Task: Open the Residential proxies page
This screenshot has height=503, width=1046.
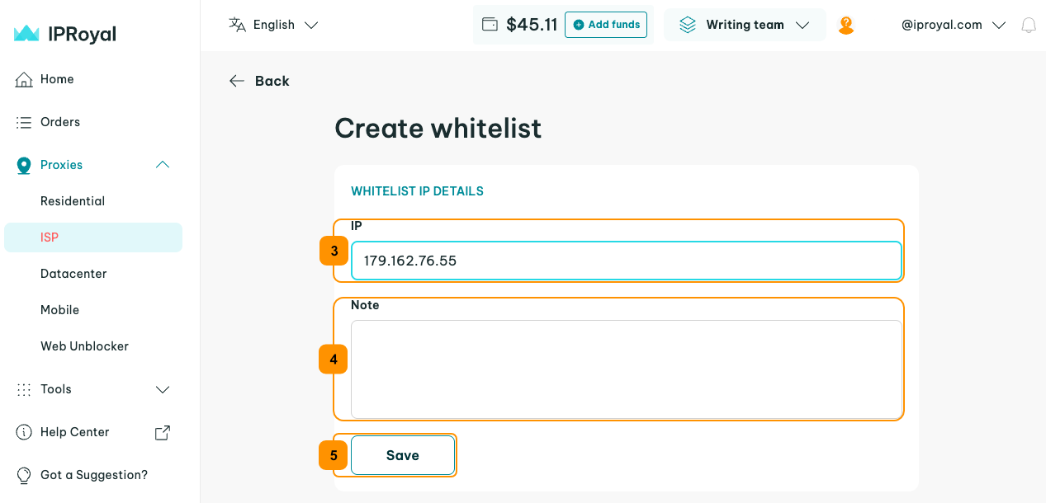Action: [x=73, y=201]
